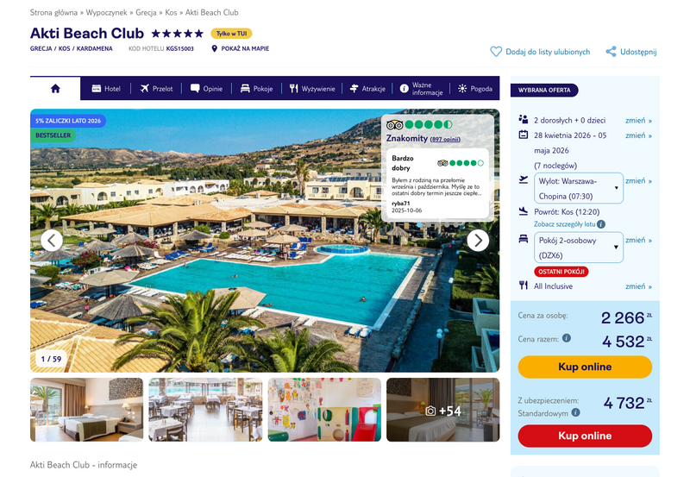Open the Opinie tab
Image resolution: width=690 pixels, height=477 pixels.
(206, 89)
